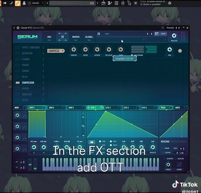
Task: Select the LFO 3 tab
Action: click(x=131, y=108)
